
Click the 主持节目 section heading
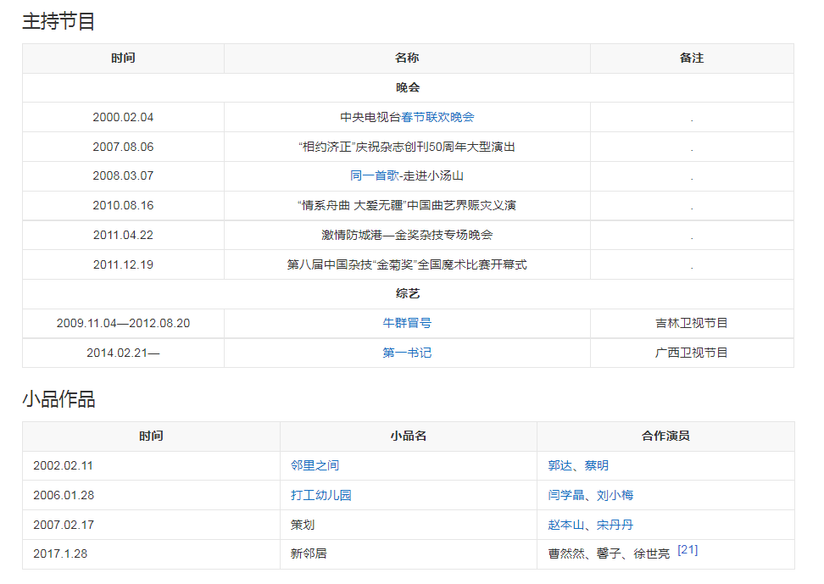pos(58,21)
